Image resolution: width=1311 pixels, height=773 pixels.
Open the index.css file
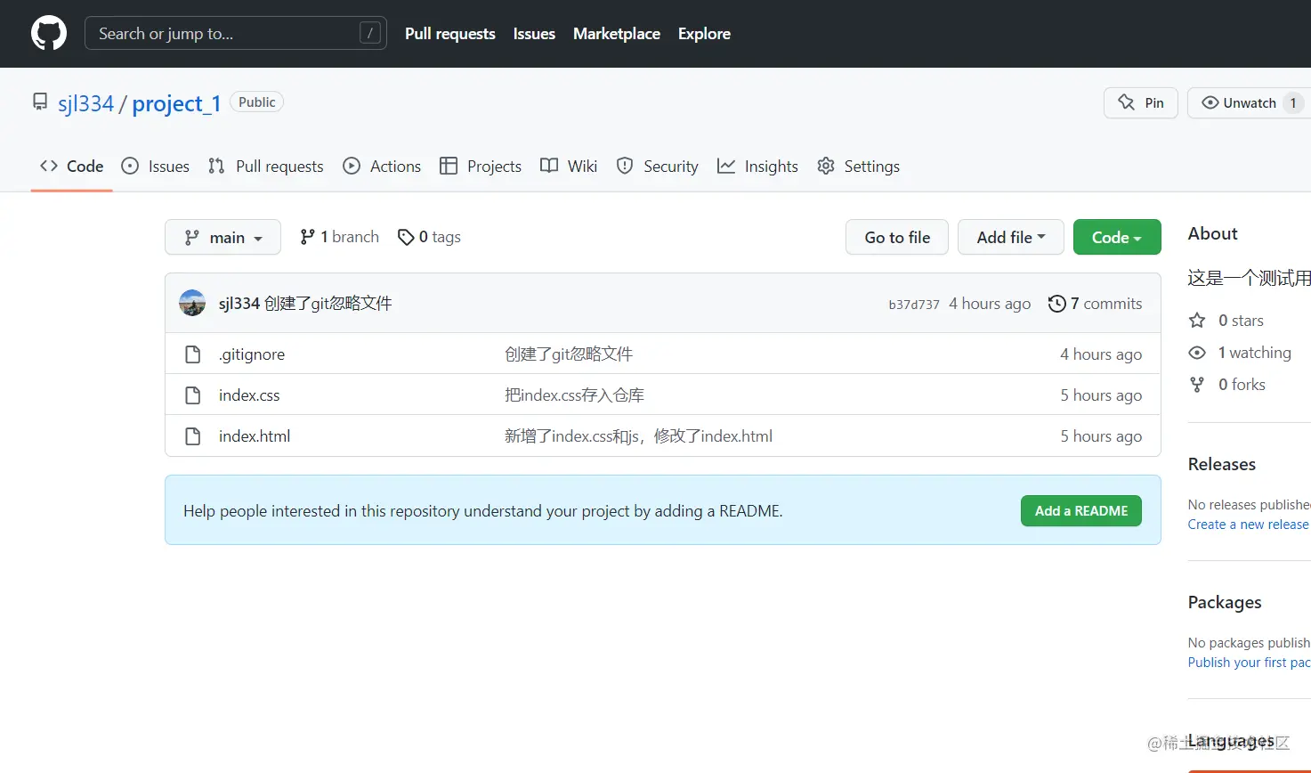coord(249,395)
